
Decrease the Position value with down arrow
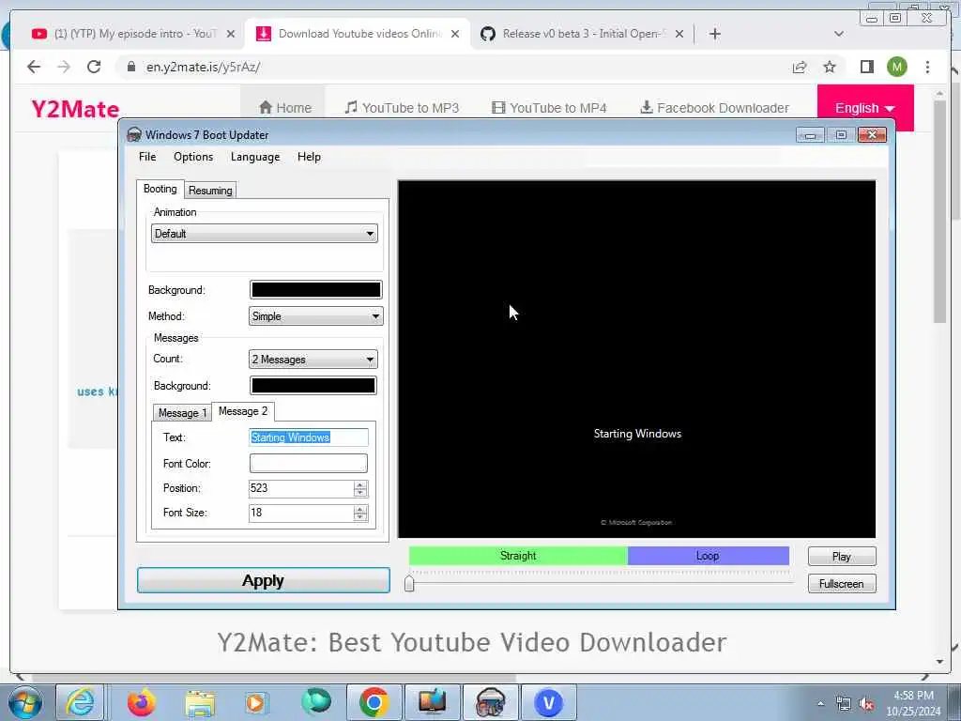click(360, 492)
